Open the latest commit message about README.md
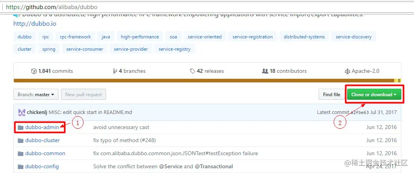The height and width of the screenshot is (173, 414). tap(90, 112)
